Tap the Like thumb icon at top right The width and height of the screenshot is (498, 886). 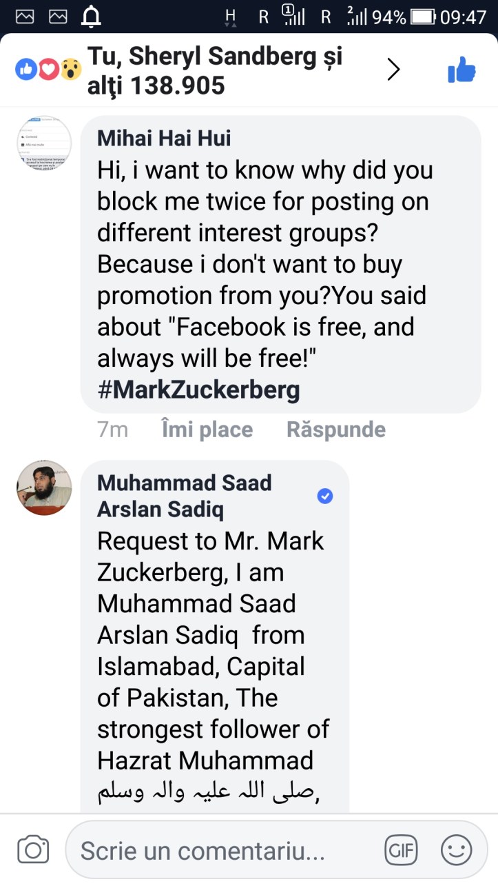(460, 69)
